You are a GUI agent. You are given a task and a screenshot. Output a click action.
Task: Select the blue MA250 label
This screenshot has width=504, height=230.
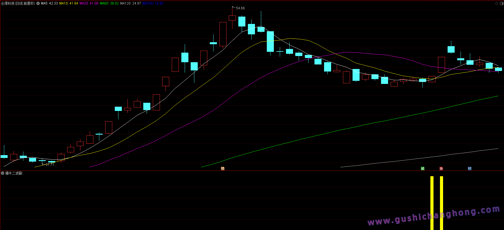tap(153, 4)
